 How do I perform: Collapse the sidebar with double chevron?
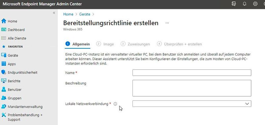(x=54, y=13)
